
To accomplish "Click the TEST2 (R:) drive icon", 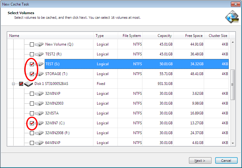I will click(39, 54).
